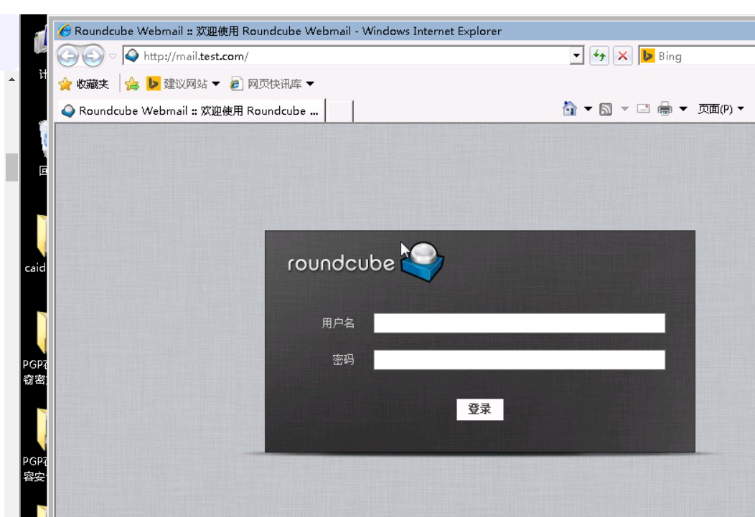The image size is (755, 517).
Task: Expand the 建议网站 dropdown arrow
Action: click(x=216, y=84)
